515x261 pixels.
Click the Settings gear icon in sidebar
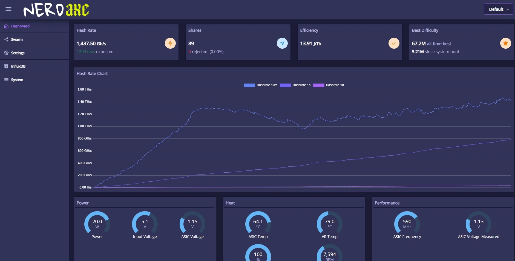tap(6, 53)
